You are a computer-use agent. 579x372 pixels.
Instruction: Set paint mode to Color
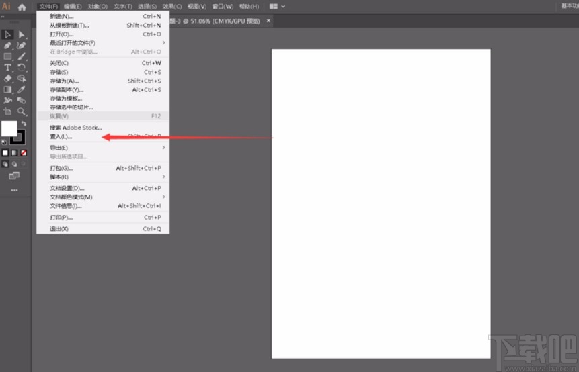(5, 152)
